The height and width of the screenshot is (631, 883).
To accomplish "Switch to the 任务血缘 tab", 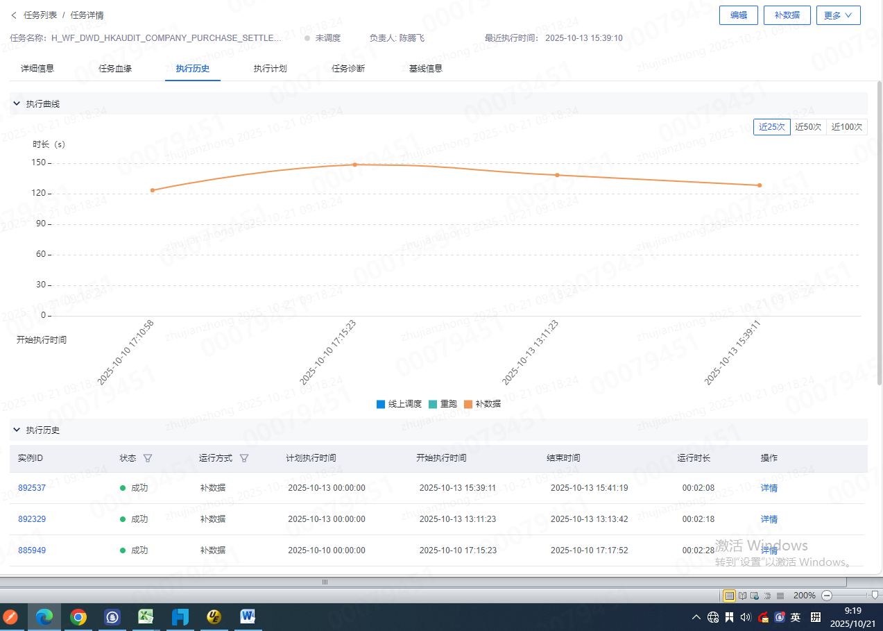I will [x=115, y=69].
